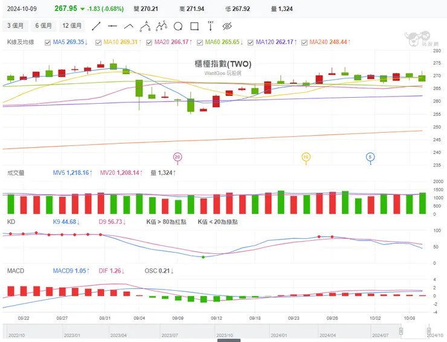Click the pink MA20 crossover marker 20

point(178,157)
